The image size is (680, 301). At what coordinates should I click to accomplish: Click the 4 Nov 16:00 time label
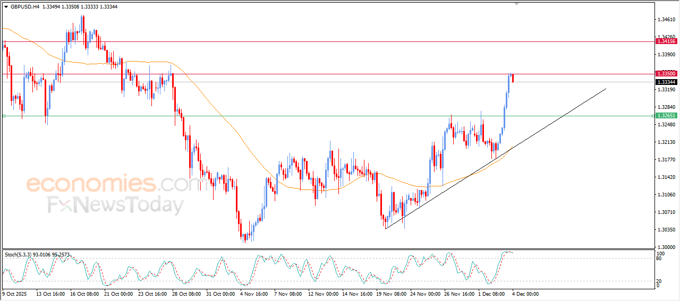pyautogui.click(x=255, y=293)
